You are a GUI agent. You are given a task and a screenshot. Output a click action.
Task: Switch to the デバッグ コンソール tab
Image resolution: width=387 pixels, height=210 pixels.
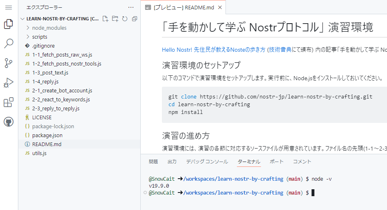tap(207, 162)
